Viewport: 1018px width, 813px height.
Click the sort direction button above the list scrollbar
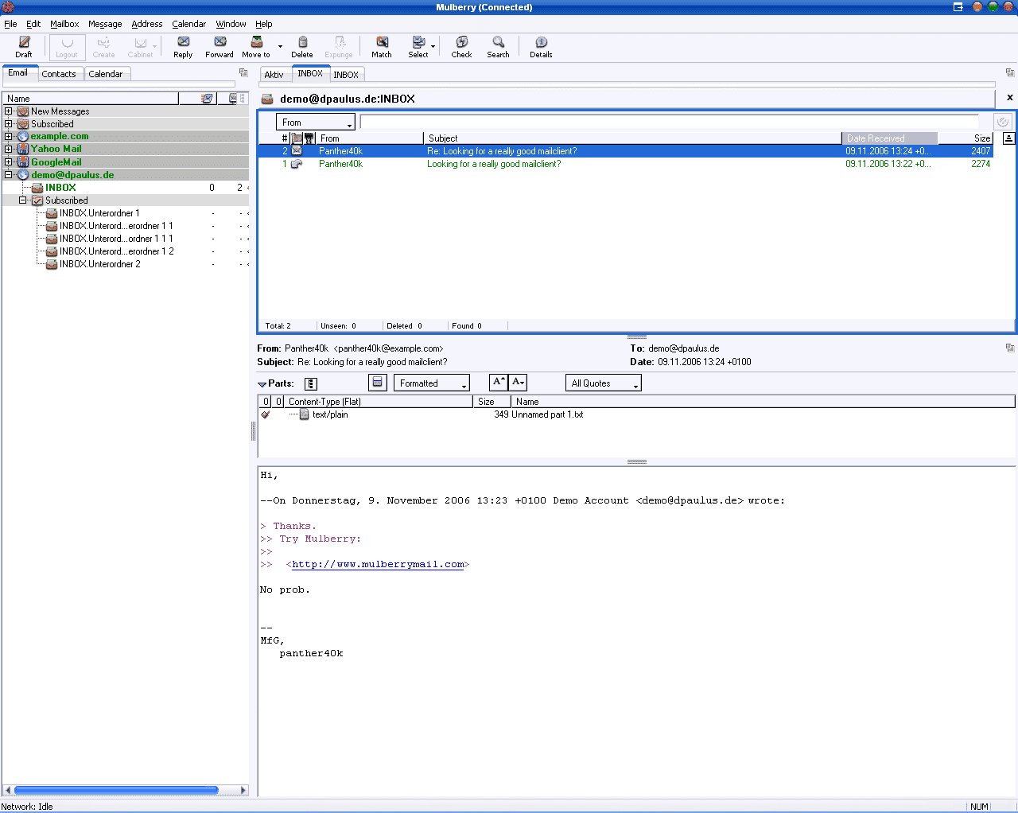tap(1008, 138)
